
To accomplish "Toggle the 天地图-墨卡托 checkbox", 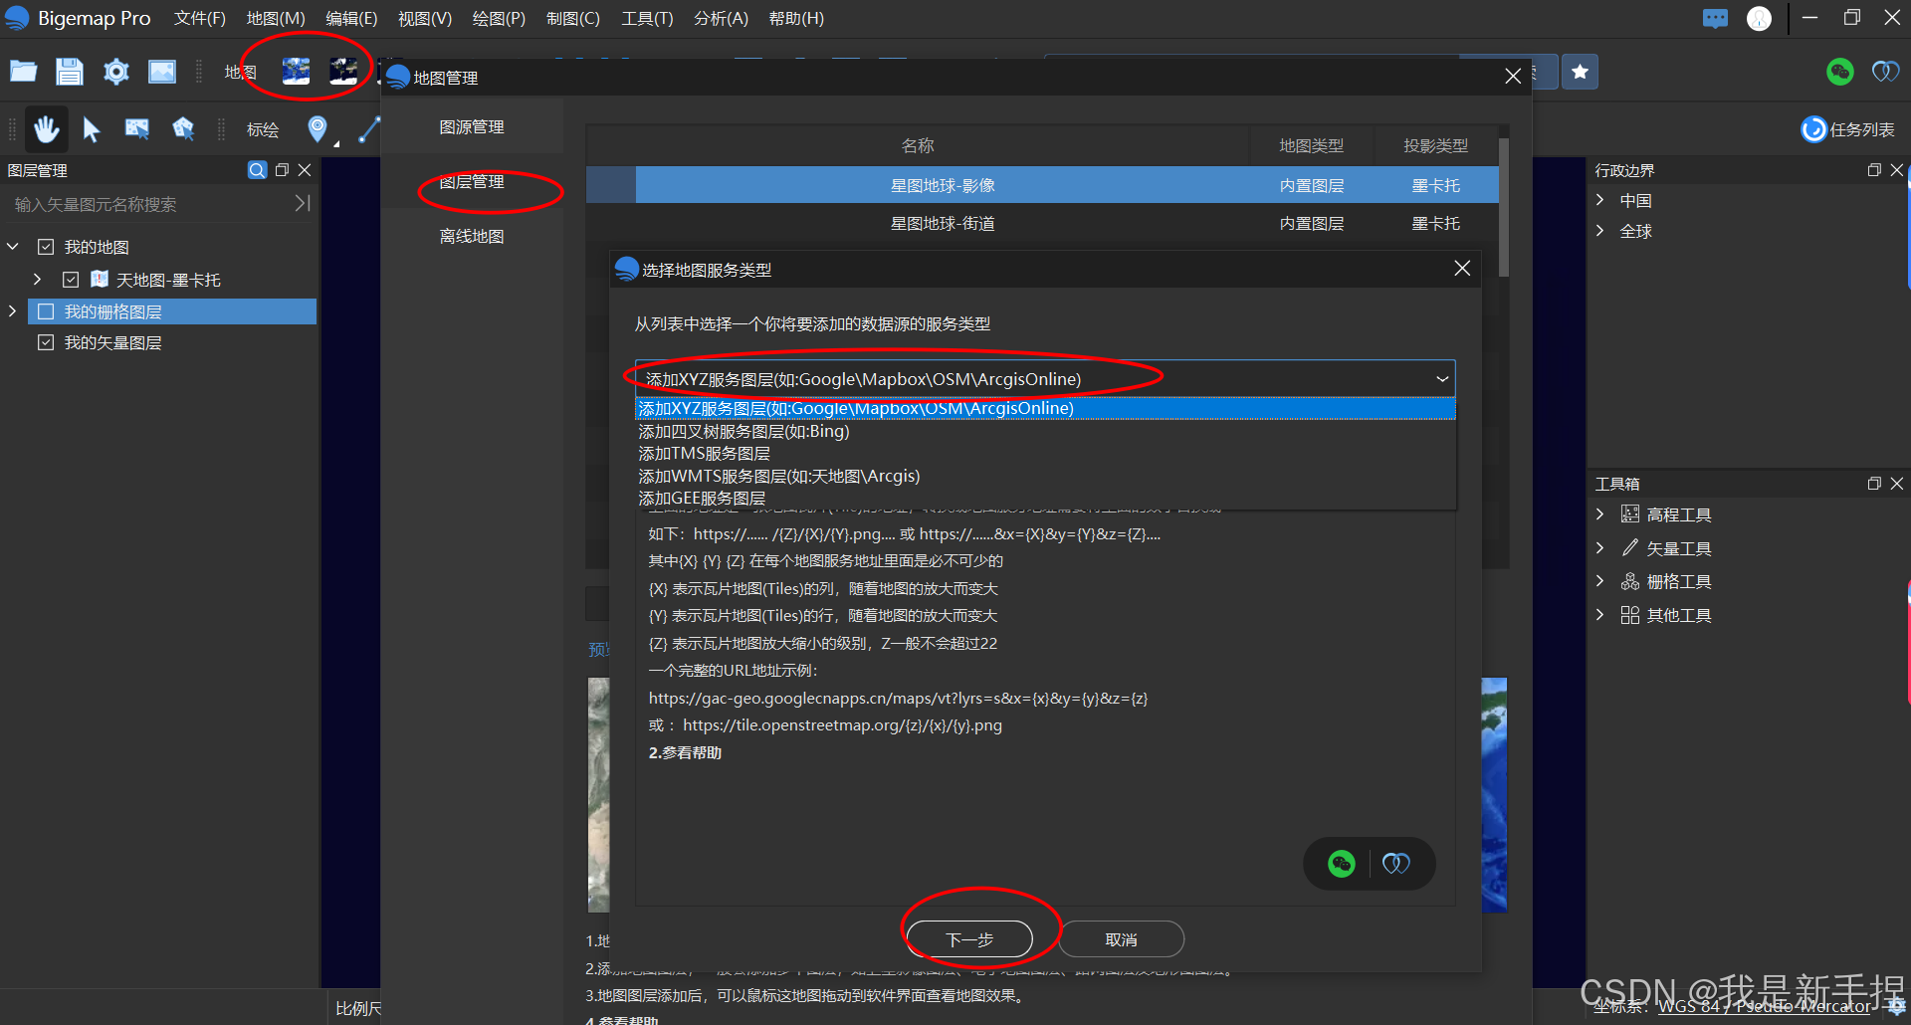I will [71, 280].
